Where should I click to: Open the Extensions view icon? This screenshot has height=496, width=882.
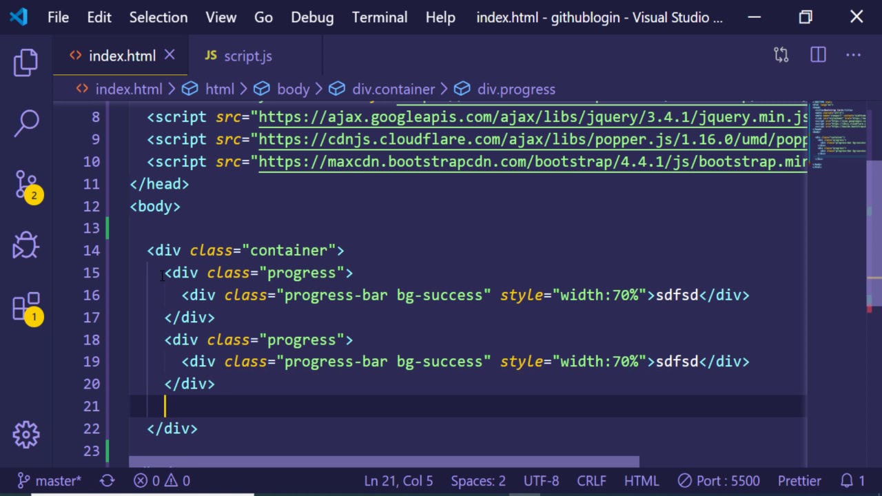[x=26, y=307]
